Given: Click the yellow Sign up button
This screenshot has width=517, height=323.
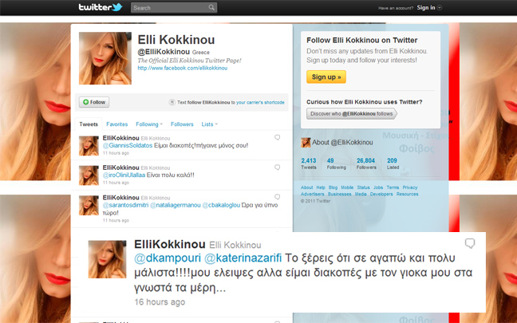Looking at the screenshot, I should click(x=326, y=77).
